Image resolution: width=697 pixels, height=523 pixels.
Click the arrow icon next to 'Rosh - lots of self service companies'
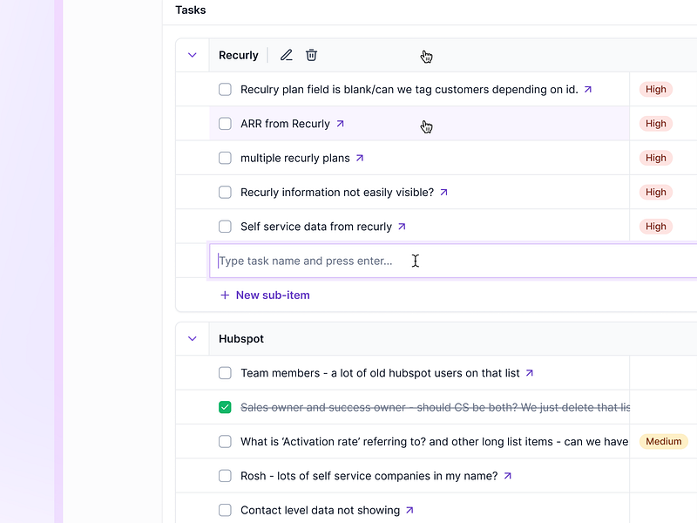coord(508,475)
